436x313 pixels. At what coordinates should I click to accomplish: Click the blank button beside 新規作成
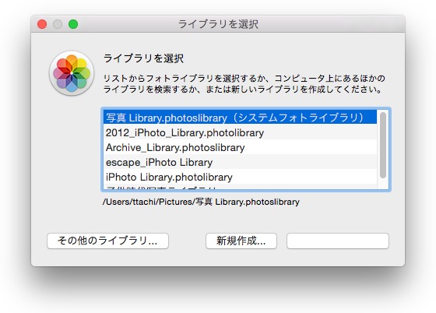point(338,241)
